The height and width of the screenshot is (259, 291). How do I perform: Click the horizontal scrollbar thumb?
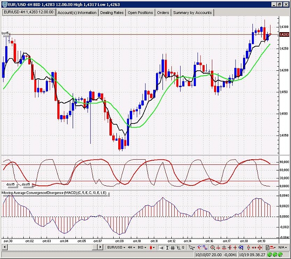[95, 247]
